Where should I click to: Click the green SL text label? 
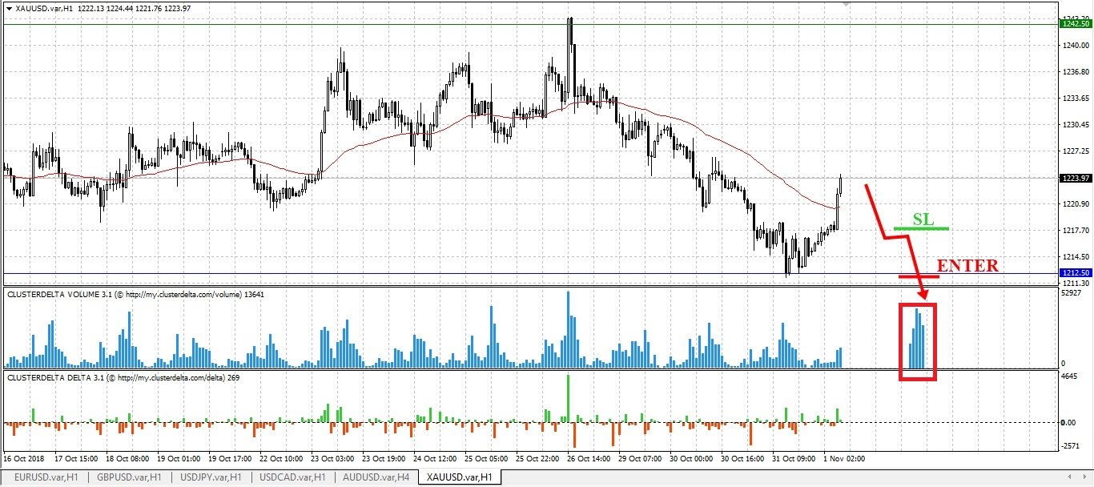[x=923, y=219]
